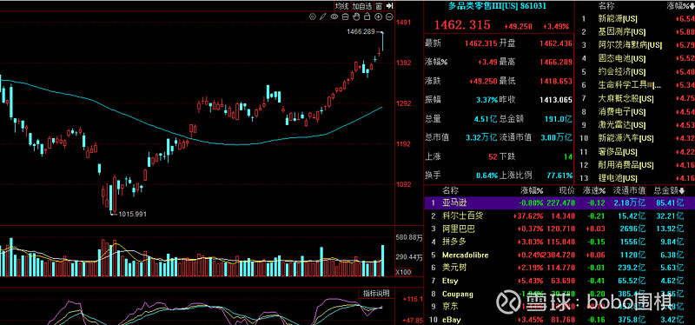This screenshot has width=695, height=325.
Task: Select the 美元树 stock row
Action: tap(559, 268)
